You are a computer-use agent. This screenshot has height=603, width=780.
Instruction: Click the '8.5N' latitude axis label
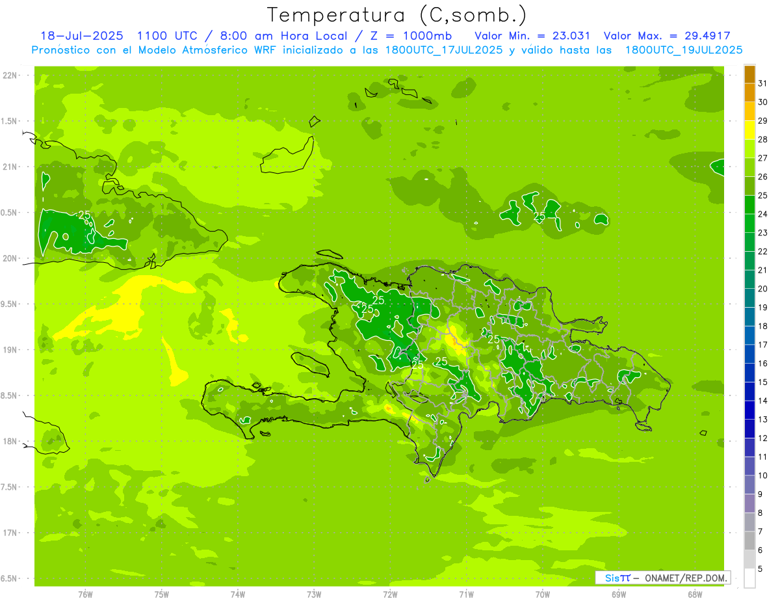[x=9, y=396]
